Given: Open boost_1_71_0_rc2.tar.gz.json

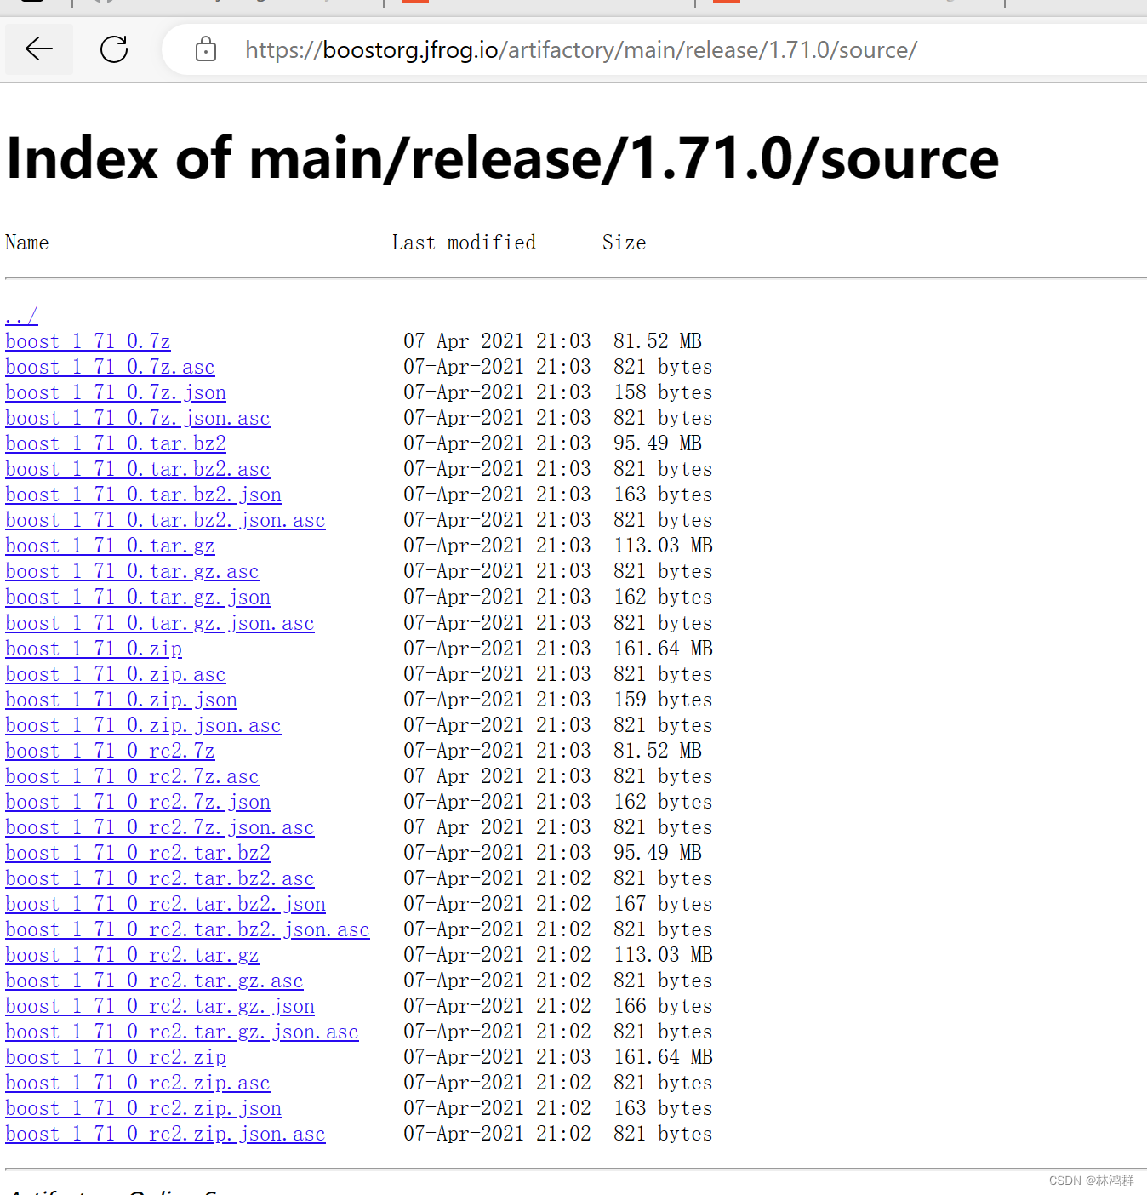Looking at the screenshot, I should [x=160, y=1006].
